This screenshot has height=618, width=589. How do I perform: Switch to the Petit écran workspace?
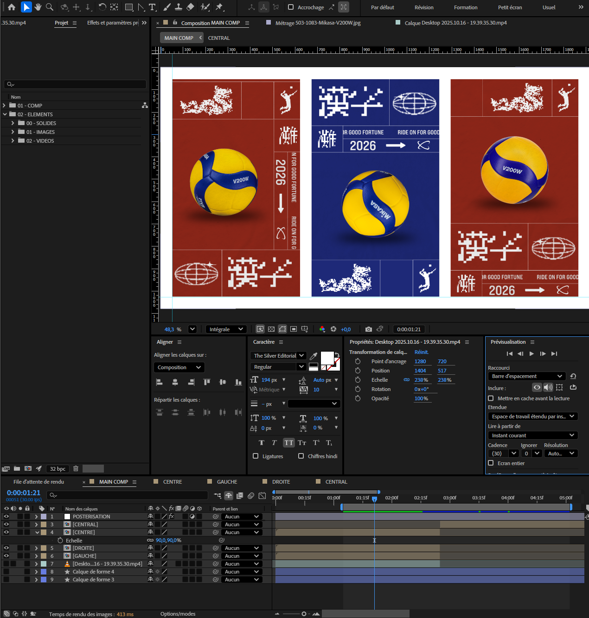[x=510, y=7]
